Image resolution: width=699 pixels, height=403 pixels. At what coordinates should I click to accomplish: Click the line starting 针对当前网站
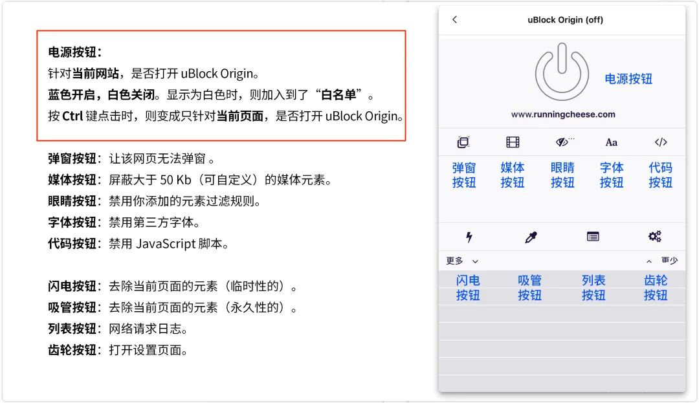[x=154, y=74]
